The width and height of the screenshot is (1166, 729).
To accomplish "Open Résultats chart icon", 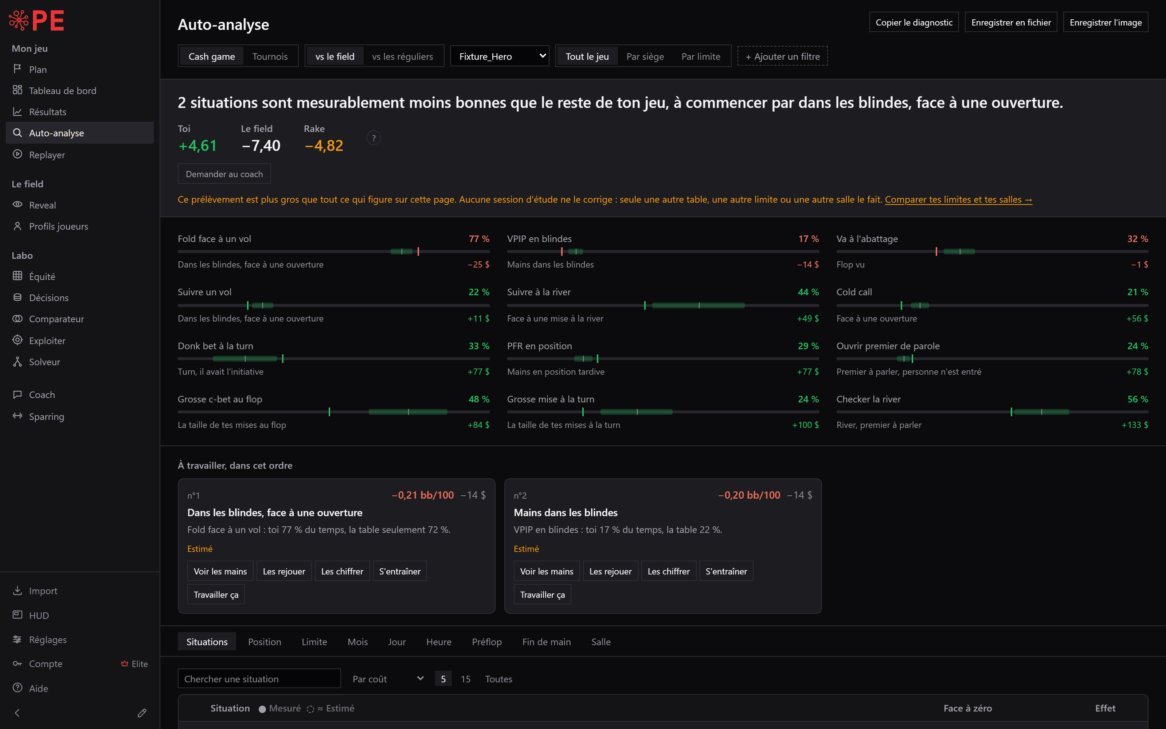I will pyautogui.click(x=17, y=112).
